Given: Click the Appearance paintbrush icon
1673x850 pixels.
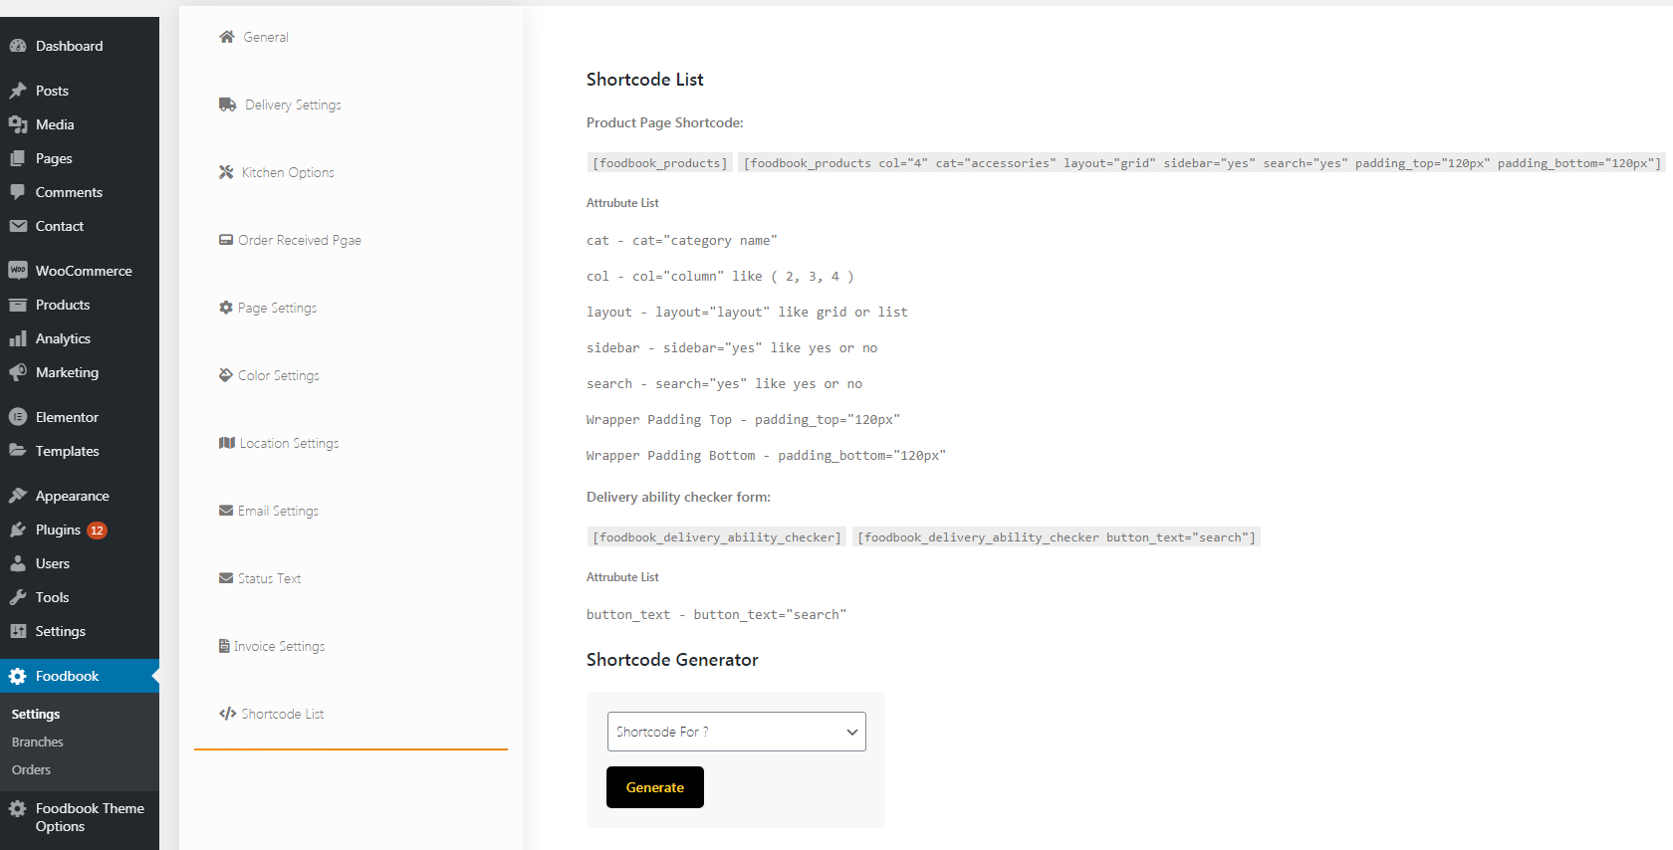Looking at the screenshot, I should pyautogui.click(x=18, y=496).
